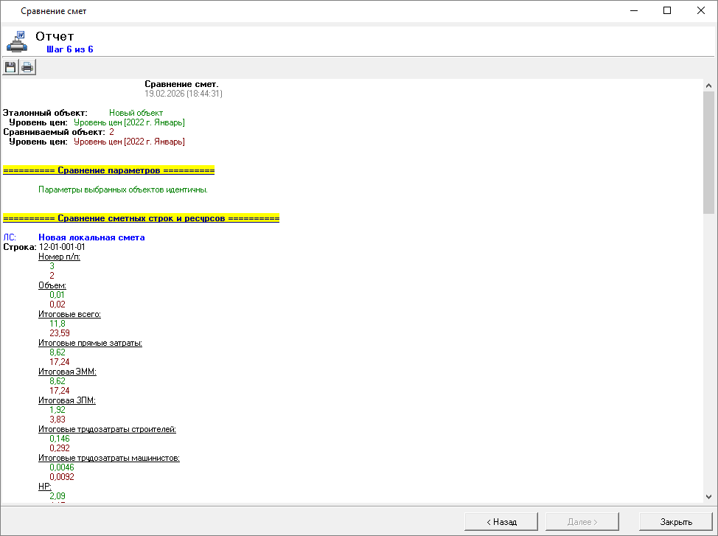This screenshot has width=718, height=536.
Task: Maximize the Сравнение смет window
Action: tap(667, 11)
